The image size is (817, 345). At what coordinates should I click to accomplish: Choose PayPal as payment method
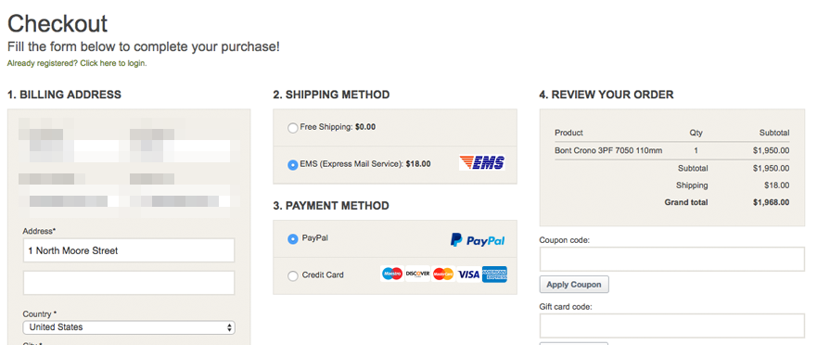pyautogui.click(x=293, y=238)
